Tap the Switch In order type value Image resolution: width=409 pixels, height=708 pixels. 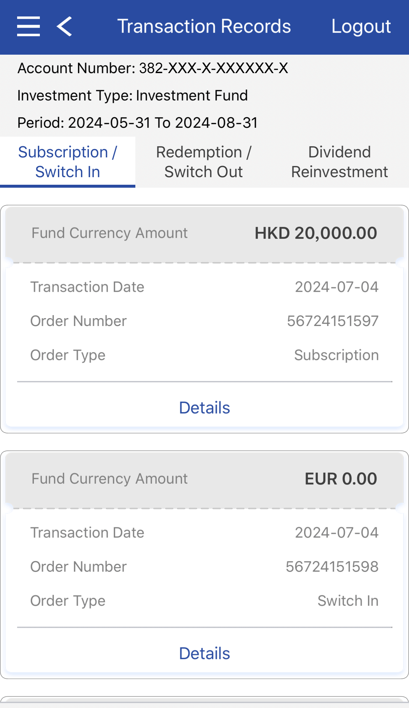[348, 601]
